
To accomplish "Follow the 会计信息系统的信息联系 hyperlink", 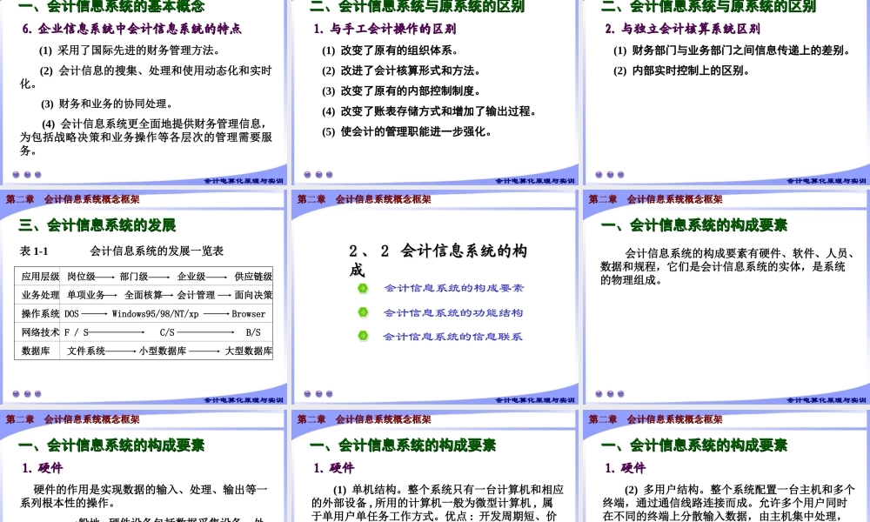I will 454,337.
